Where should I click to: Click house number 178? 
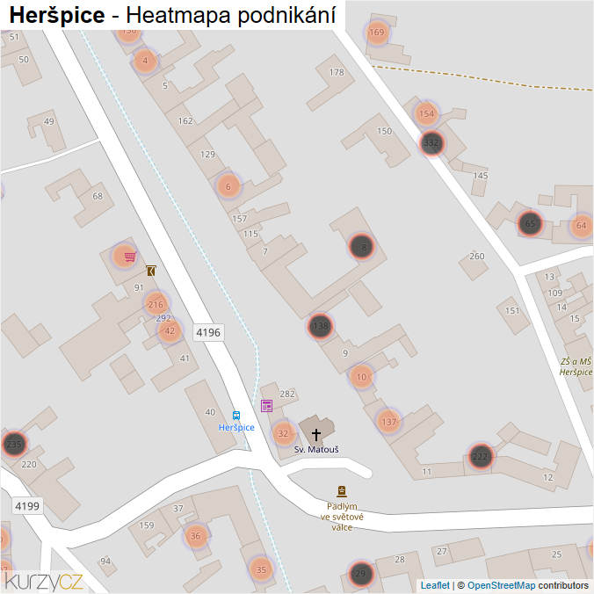click(x=337, y=72)
